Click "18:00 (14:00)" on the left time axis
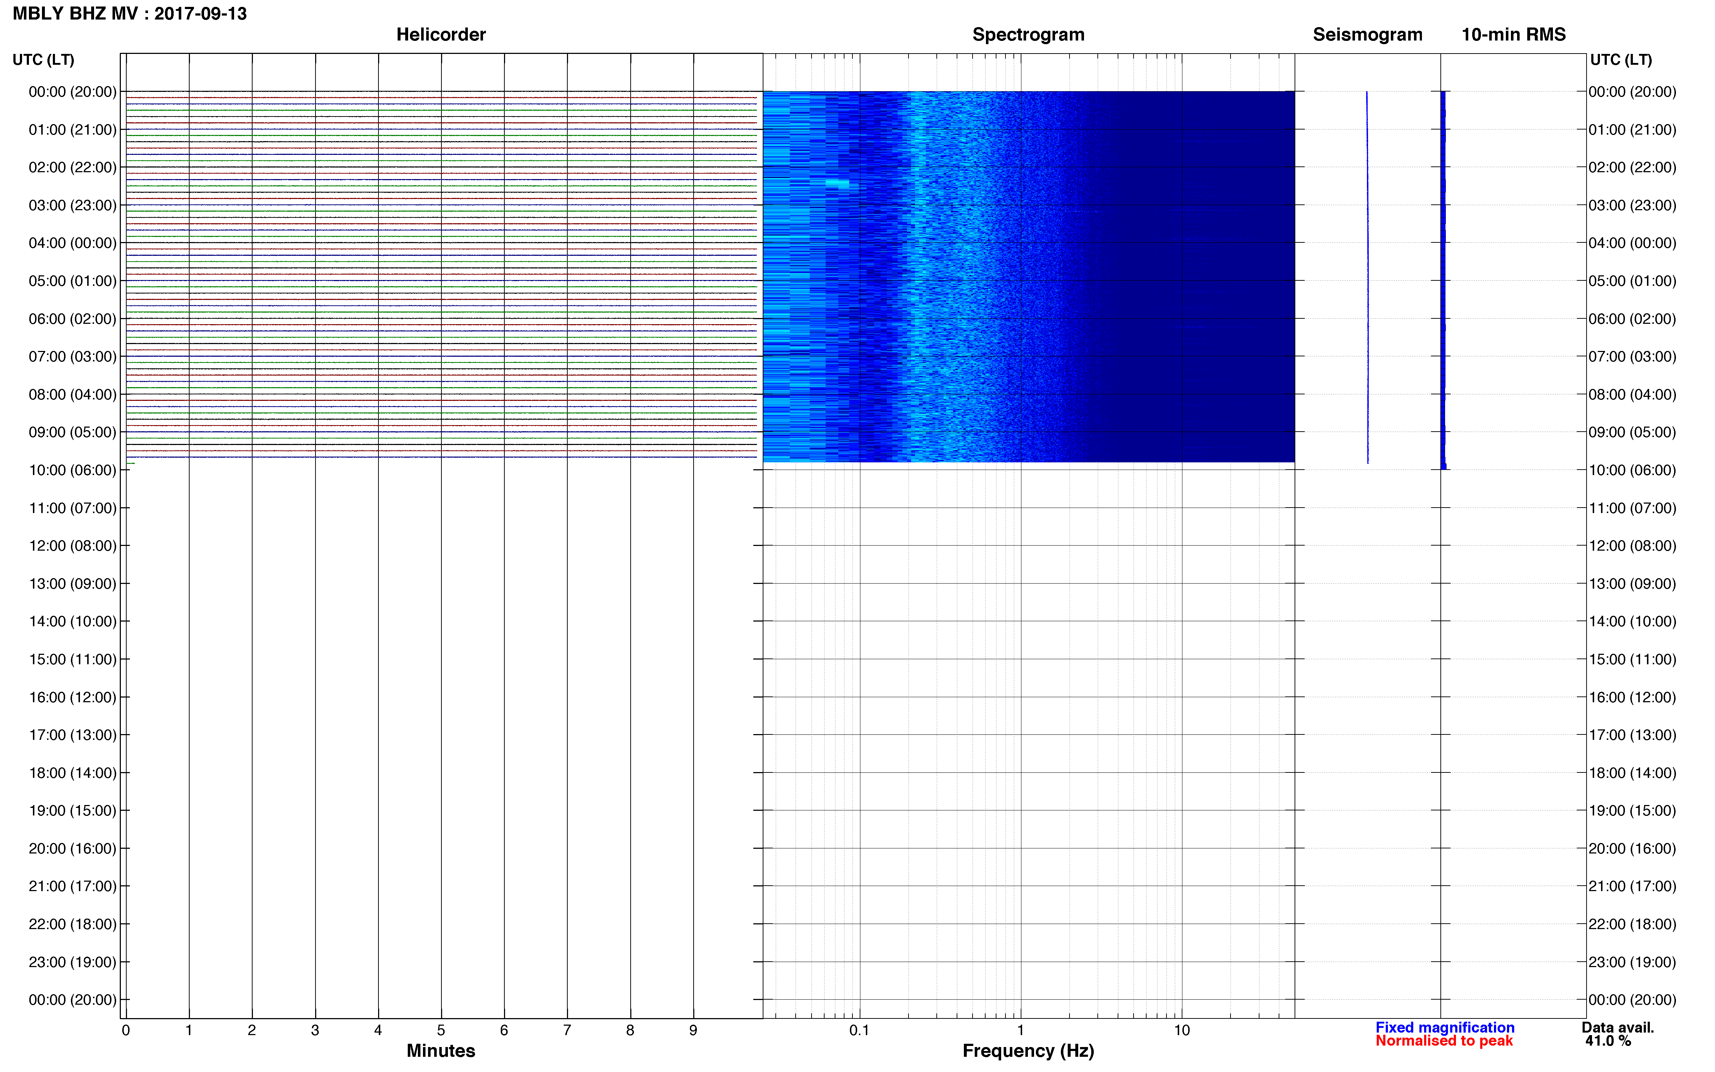 pyautogui.click(x=72, y=773)
